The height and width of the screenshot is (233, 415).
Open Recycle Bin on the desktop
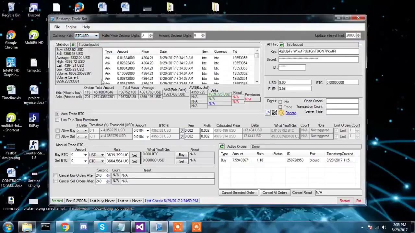pyautogui.click(x=11, y=10)
